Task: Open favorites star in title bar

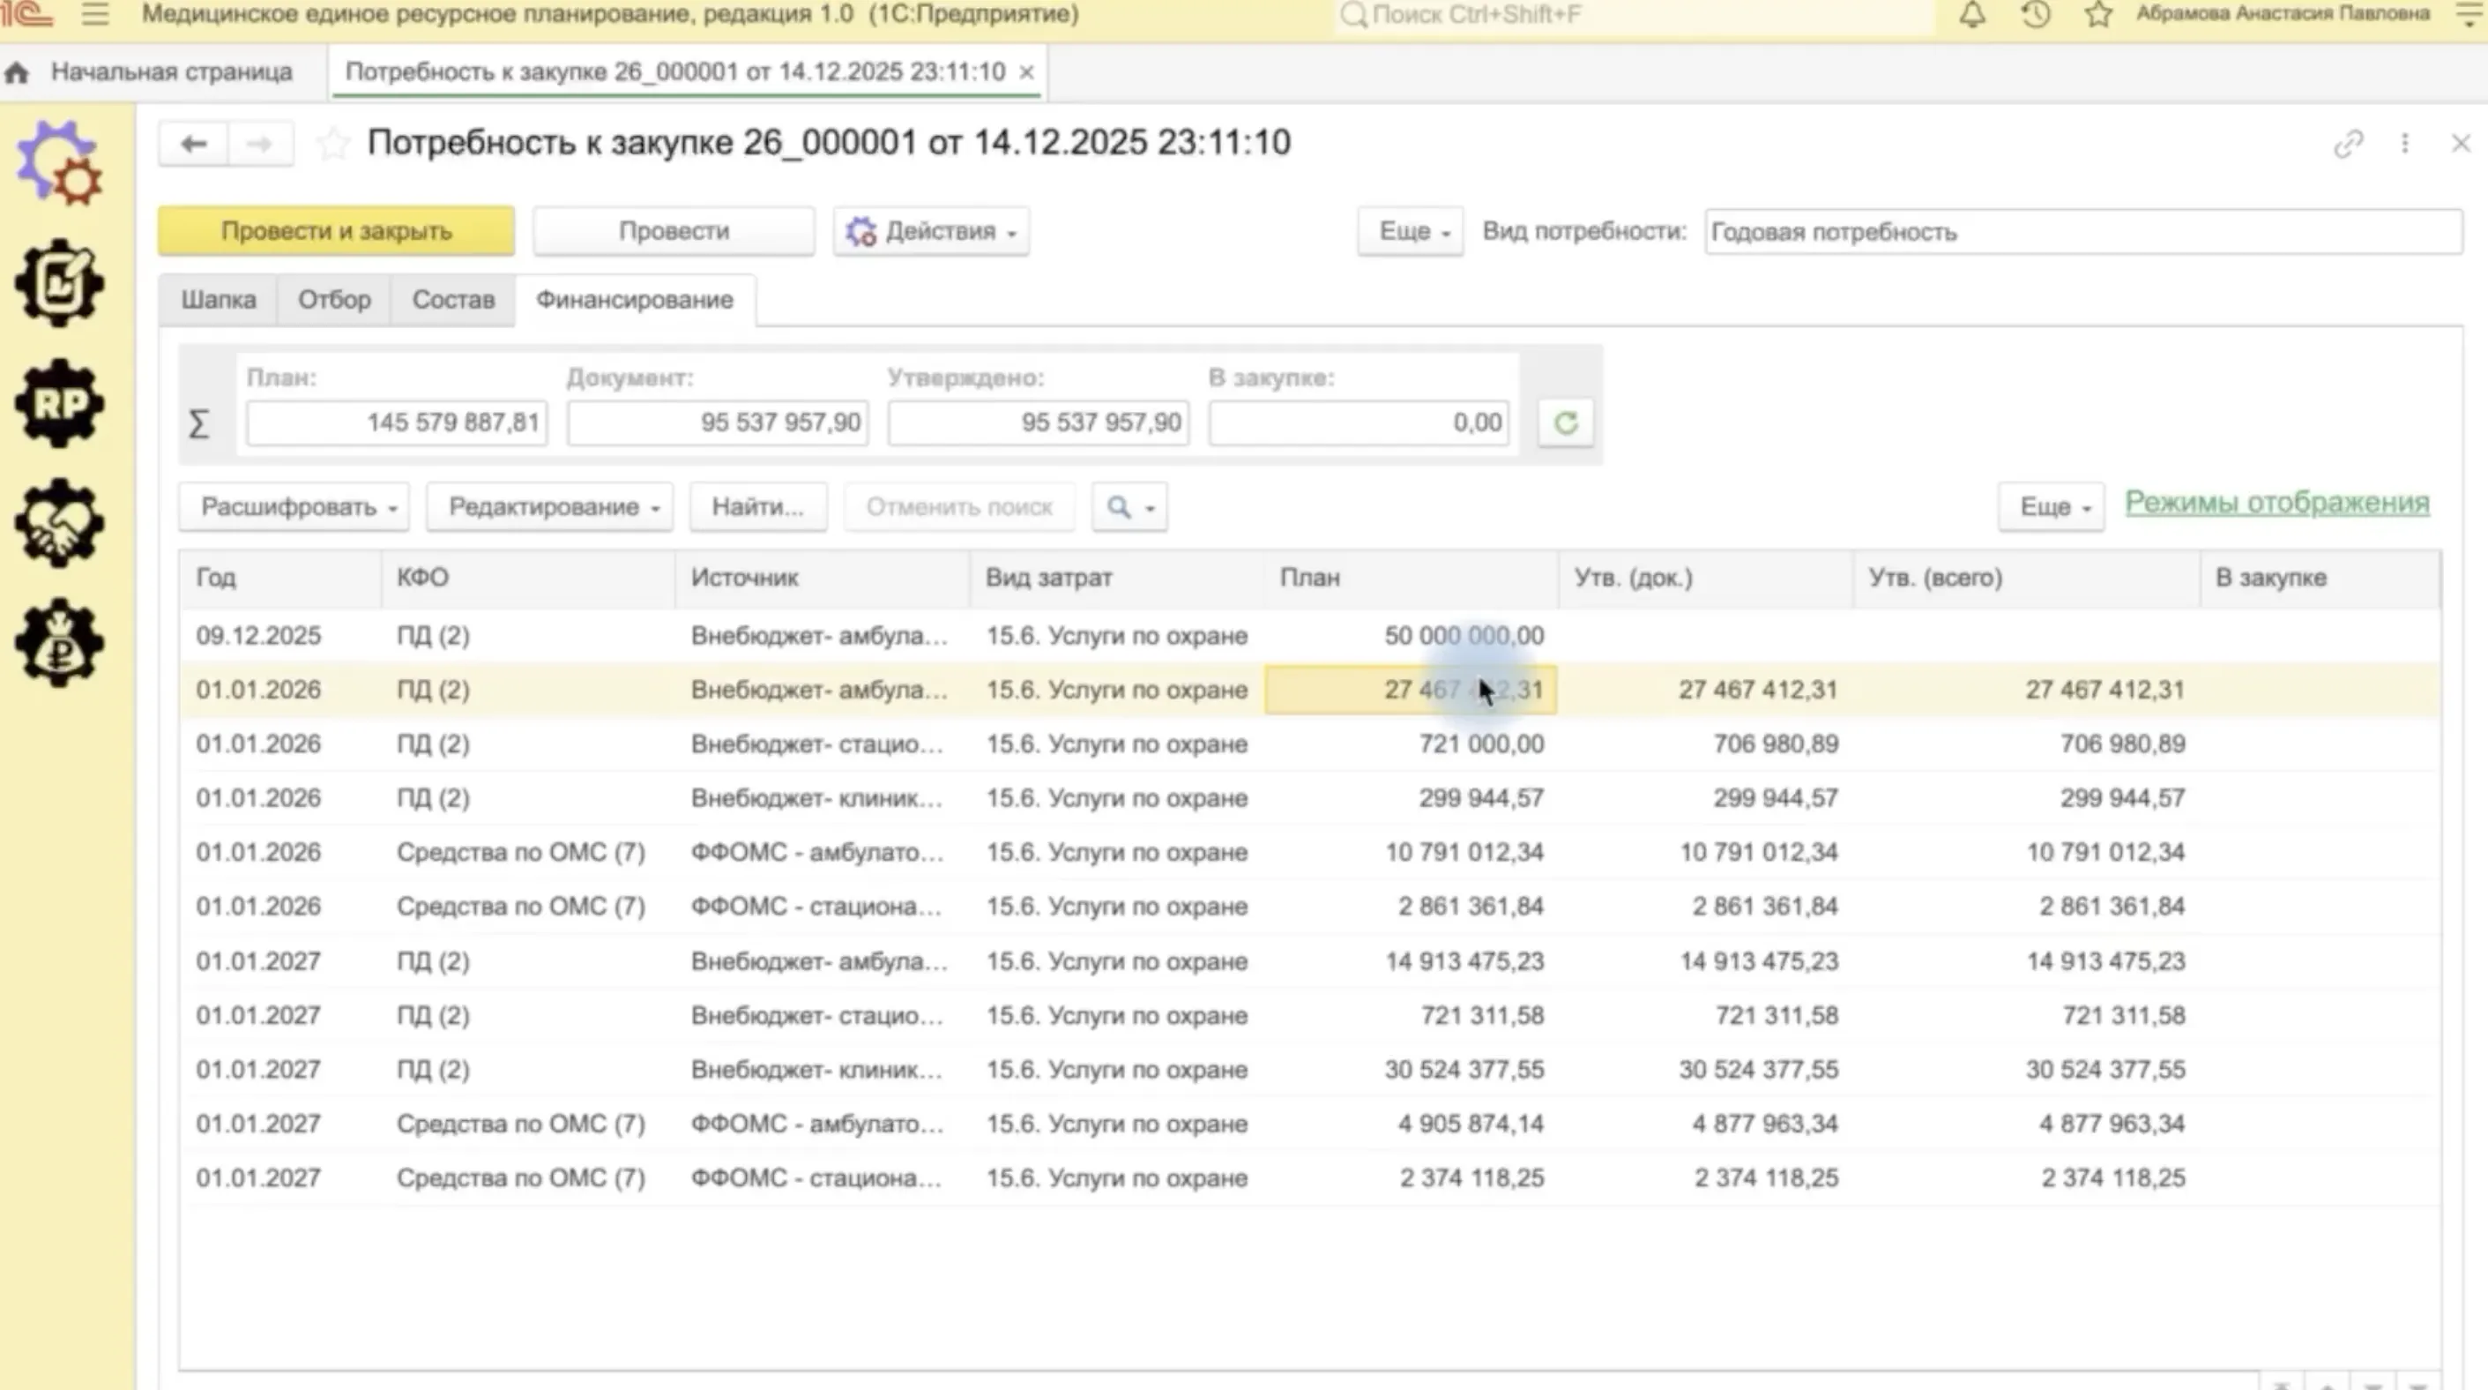Action: click(x=2097, y=14)
